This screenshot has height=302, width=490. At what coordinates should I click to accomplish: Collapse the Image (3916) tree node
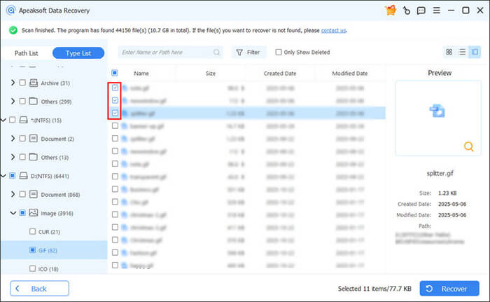click(x=13, y=213)
